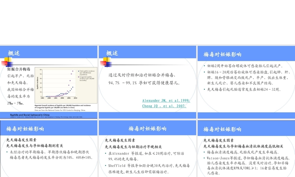
Task: Click chart legend Total syphilis incidence
Action: [86, 73]
